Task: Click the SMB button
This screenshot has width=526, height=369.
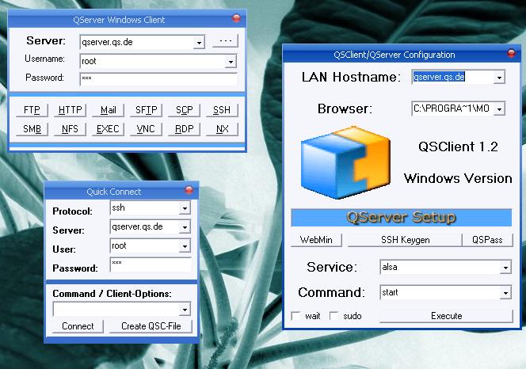Action: tap(32, 129)
